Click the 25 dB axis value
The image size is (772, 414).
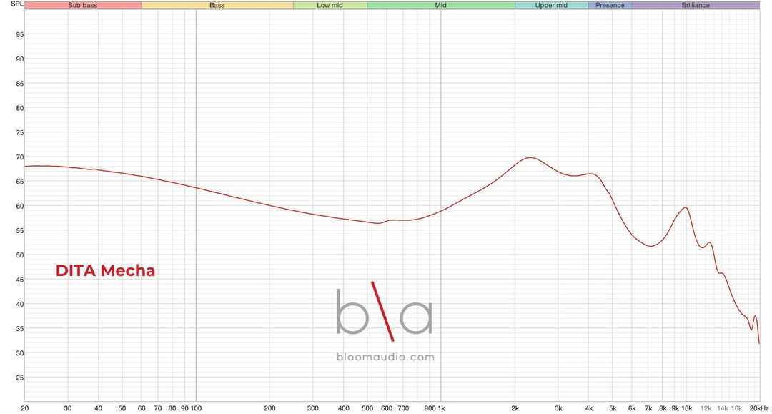coord(20,378)
